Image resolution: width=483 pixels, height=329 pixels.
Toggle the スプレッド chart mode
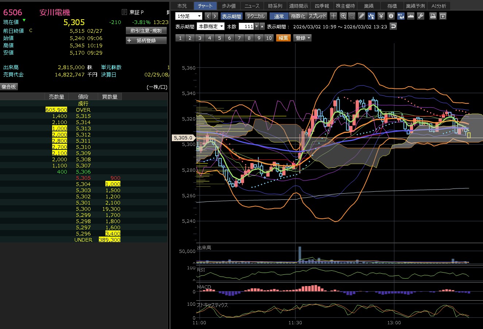(x=317, y=16)
